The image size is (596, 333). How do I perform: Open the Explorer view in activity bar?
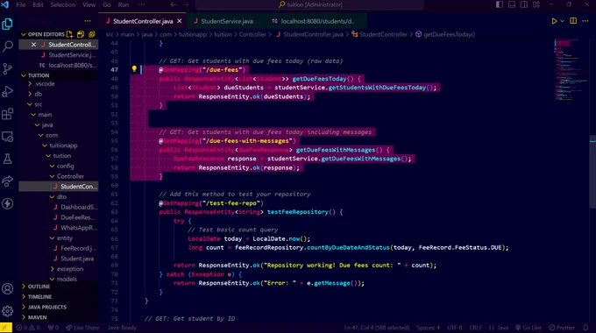coord(7,25)
